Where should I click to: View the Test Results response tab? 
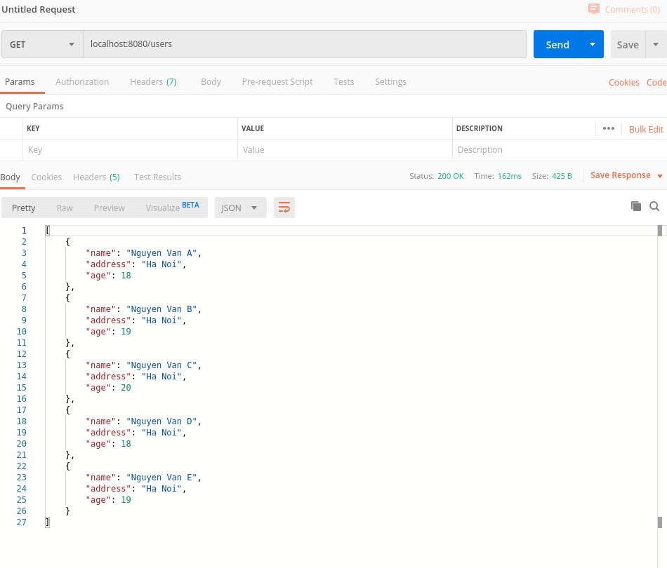[x=157, y=177]
